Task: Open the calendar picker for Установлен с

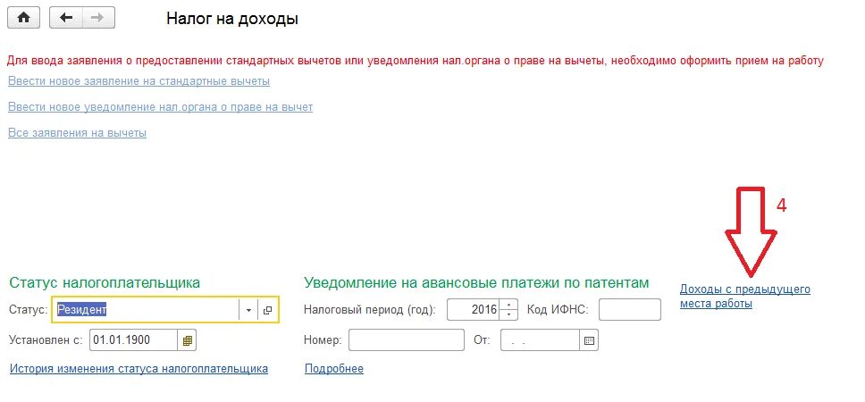Action: click(187, 340)
